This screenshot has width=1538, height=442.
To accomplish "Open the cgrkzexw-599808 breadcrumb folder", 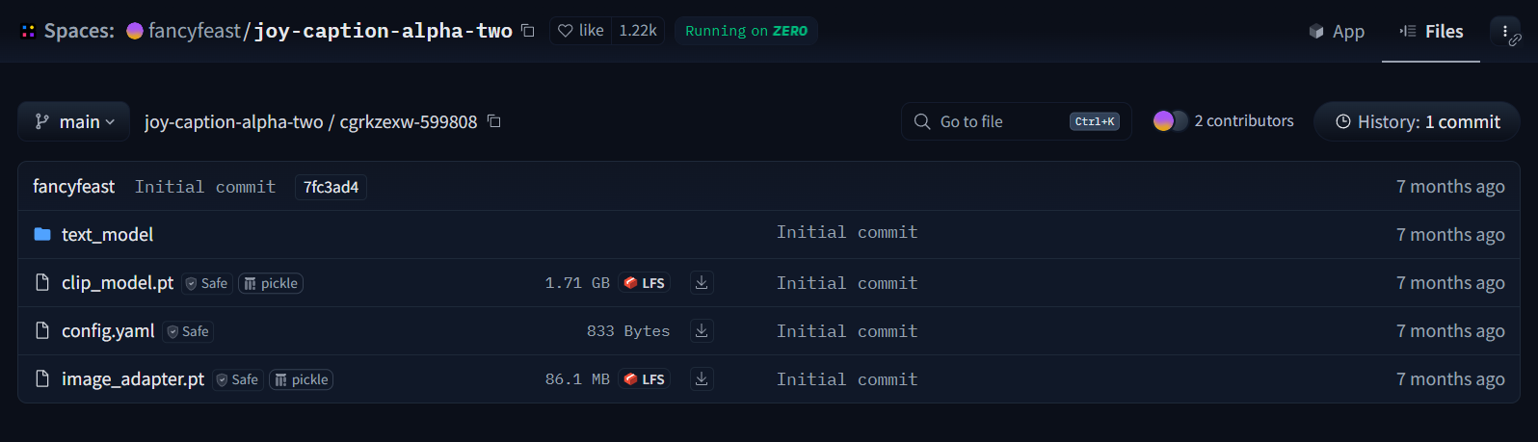I will point(409,122).
